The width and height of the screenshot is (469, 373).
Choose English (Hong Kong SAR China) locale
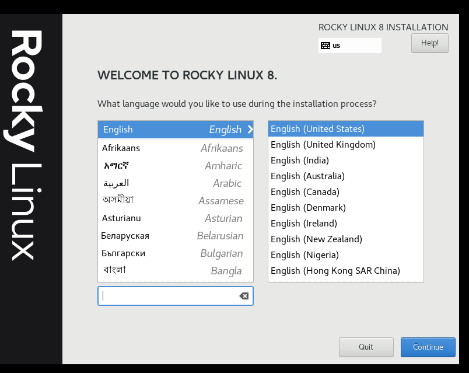(x=346, y=271)
